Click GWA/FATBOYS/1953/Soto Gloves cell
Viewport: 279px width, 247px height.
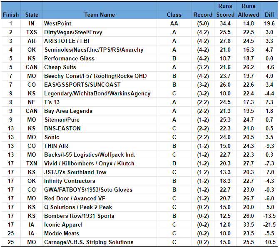point(100,190)
